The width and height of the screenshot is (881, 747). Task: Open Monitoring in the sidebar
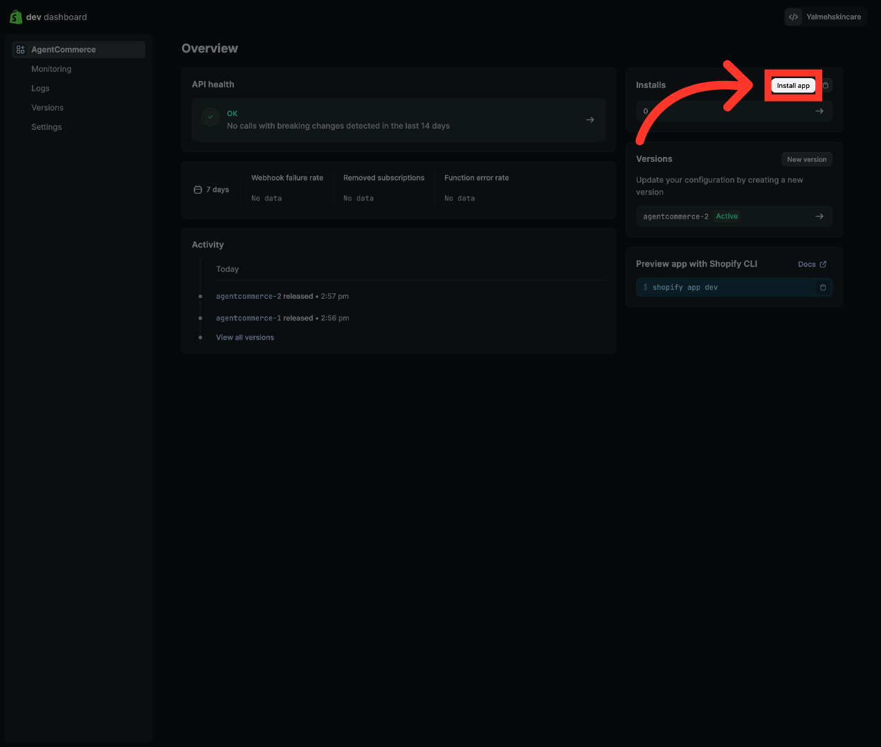pos(51,69)
